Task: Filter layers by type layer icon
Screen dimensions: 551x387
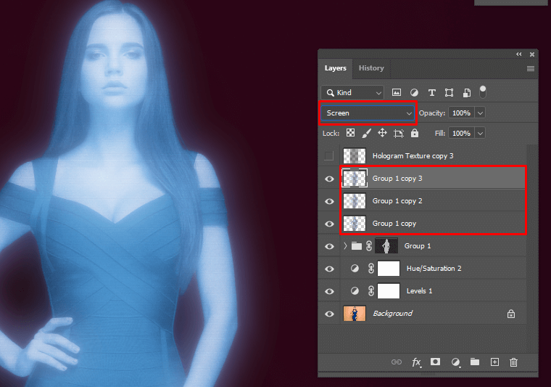Action: [432, 92]
